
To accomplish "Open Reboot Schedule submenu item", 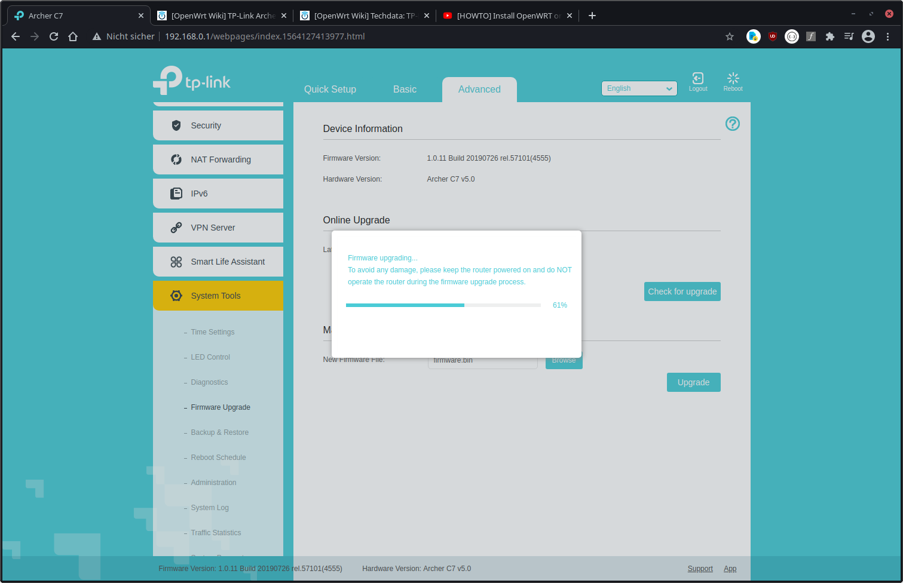I will (x=218, y=458).
